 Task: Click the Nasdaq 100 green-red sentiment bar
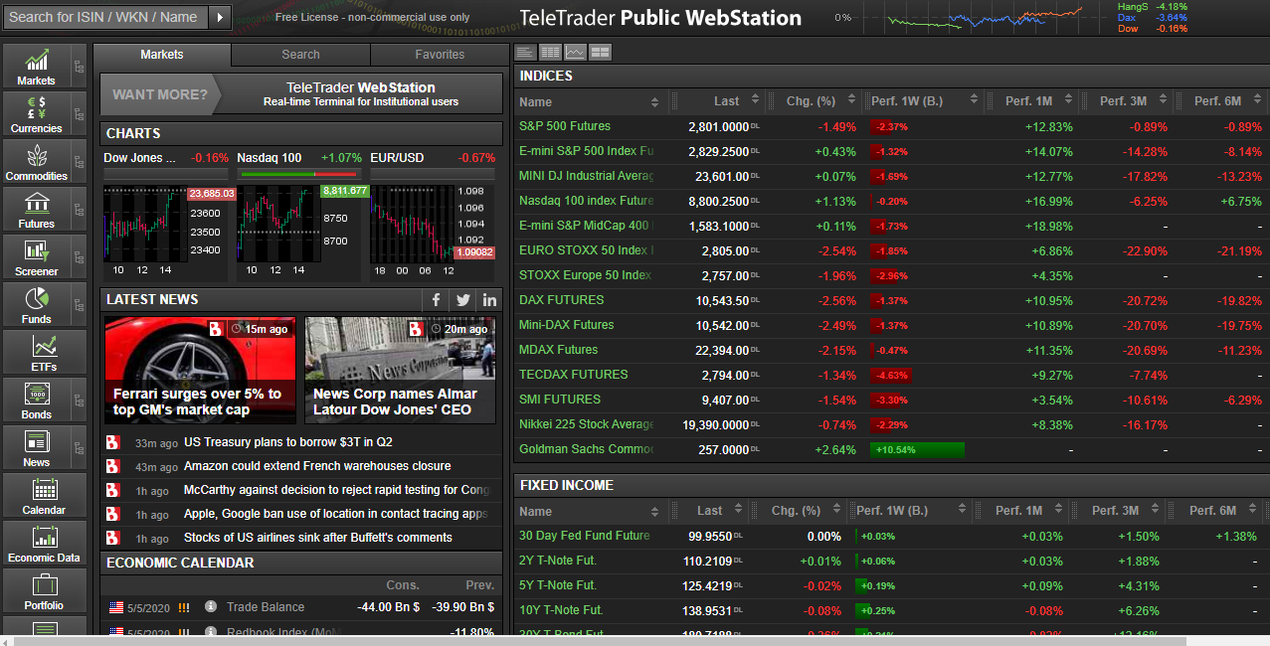300,174
